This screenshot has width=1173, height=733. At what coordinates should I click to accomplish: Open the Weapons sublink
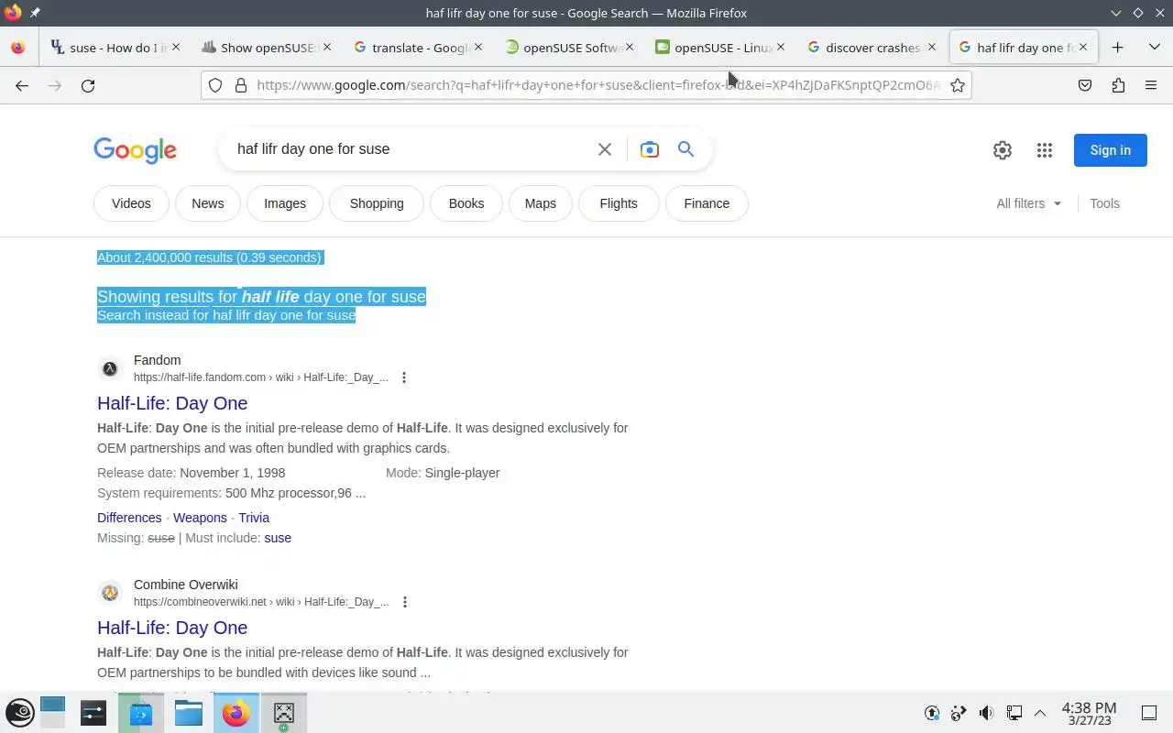[200, 518]
